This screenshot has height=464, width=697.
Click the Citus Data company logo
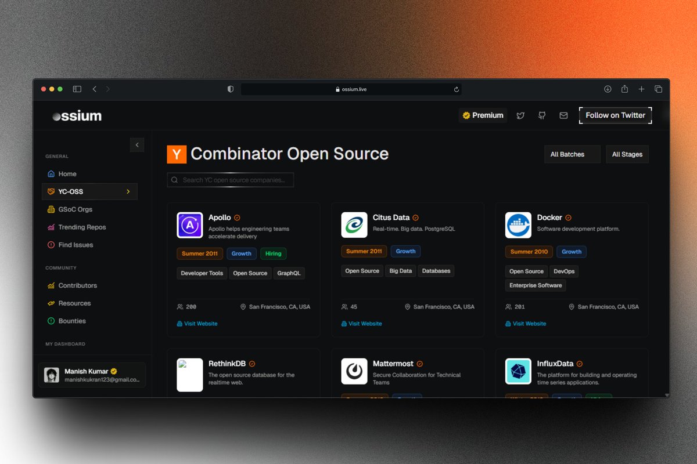point(354,225)
